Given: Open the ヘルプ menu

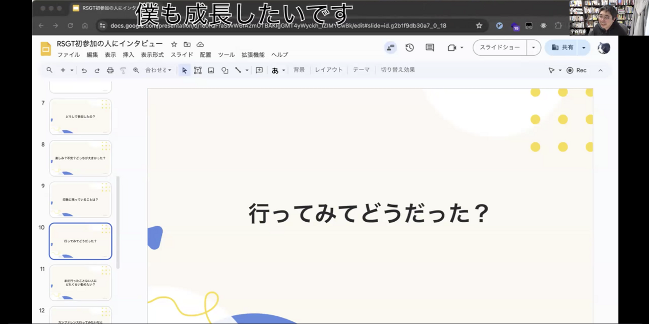Looking at the screenshot, I should pos(279,55).
